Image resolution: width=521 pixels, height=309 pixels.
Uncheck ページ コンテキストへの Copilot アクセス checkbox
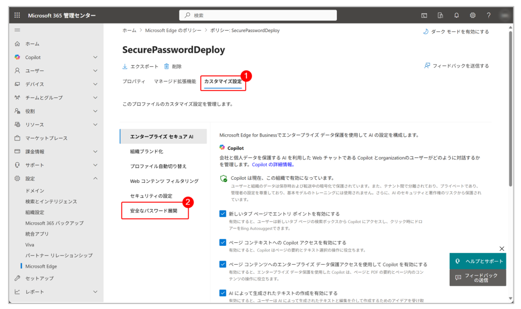coord(223,242)
